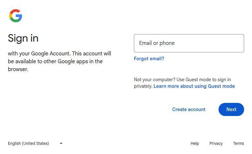The image size is (252, 154).
Task: Start creating a new Google account
Action: pyautogui.click(x=189, y=109)
